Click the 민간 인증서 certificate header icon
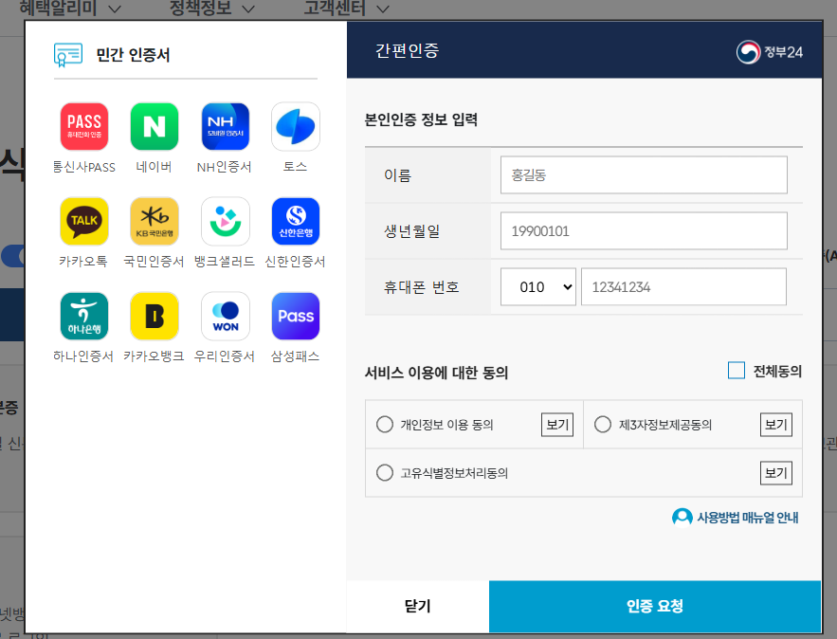The height and width of the screenshot is (639, 837). (x=68, y=54)
